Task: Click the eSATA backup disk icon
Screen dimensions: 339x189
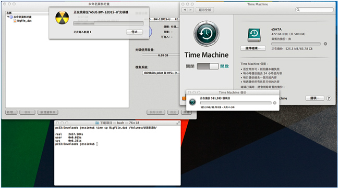Action: [x=254, y=35]
